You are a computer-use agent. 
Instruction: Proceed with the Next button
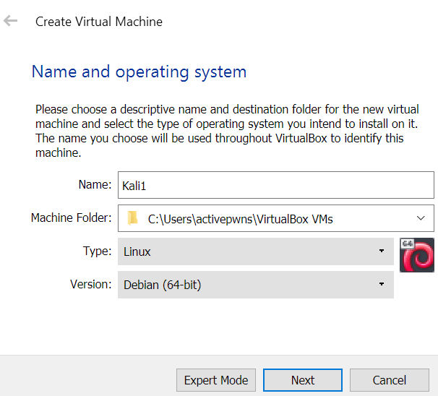[x=303, y=380]
